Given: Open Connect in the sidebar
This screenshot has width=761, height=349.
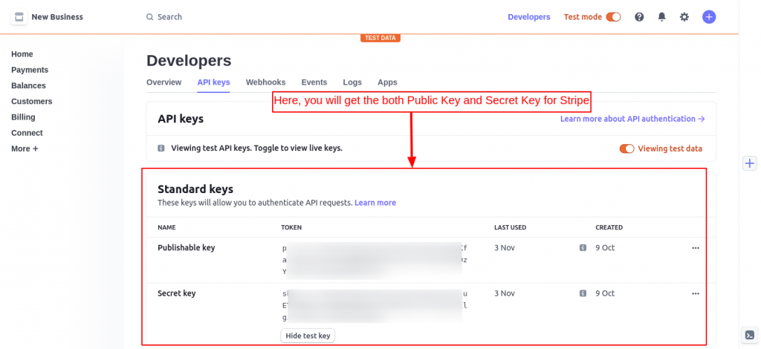Looking at the screenshot, I should point(27,133).
